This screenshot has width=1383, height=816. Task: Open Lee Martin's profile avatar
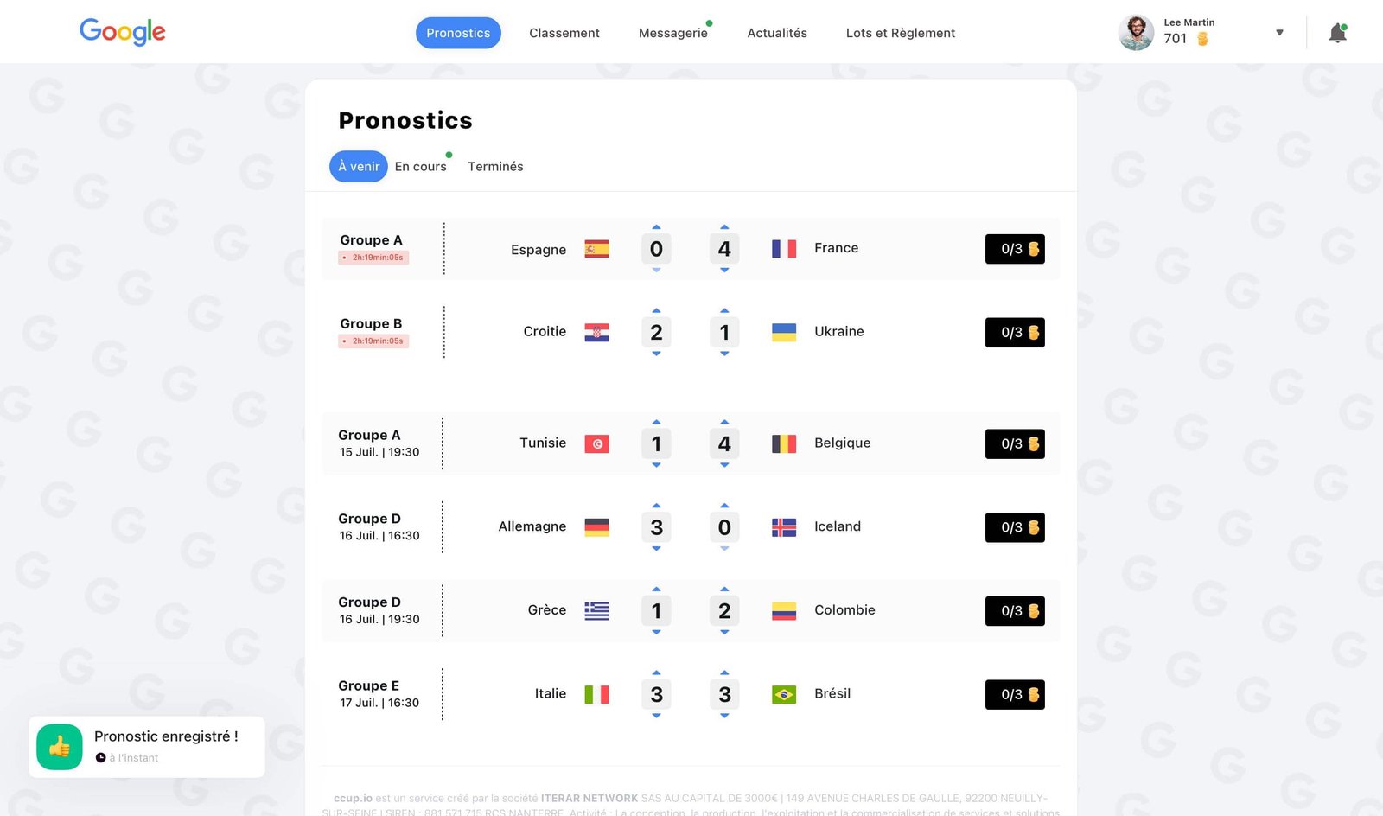pos(1135,32)
